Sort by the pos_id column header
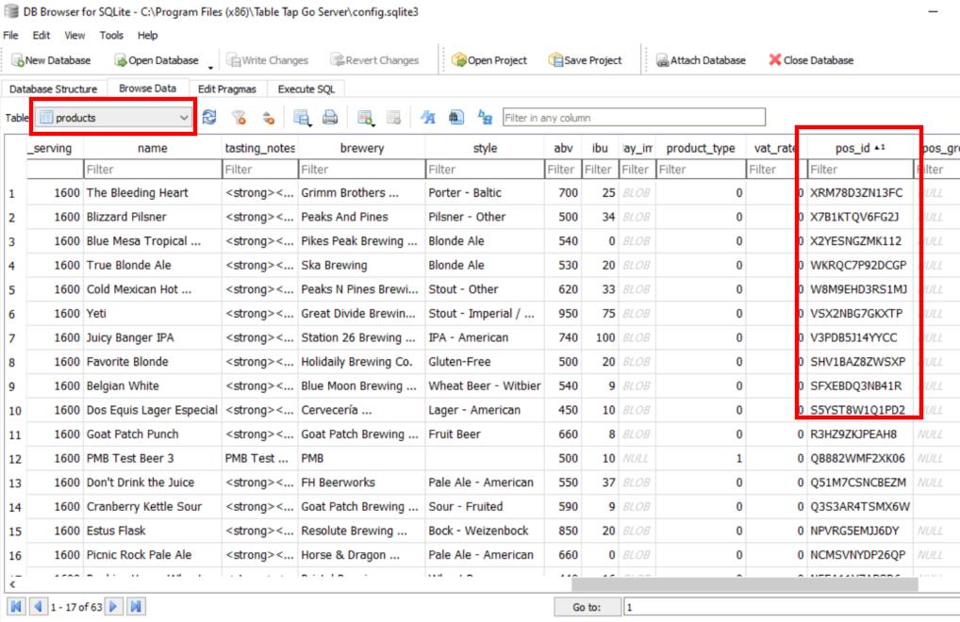This screenshot has width=960, height=622. (x=860, y=148)
